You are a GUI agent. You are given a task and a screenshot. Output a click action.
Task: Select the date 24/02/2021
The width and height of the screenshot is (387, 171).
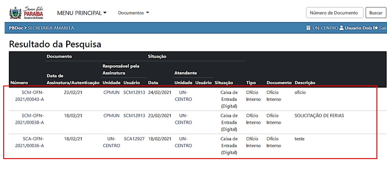[x=159, y=92]
